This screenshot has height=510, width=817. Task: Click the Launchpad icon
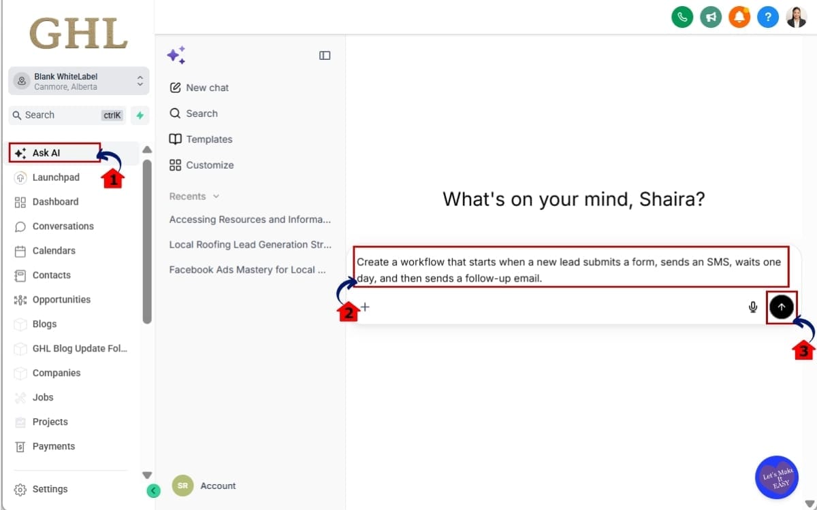click(20, 177)
